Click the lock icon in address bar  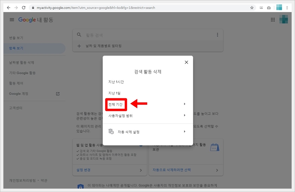pyautogui.click(x=33, y=8)
